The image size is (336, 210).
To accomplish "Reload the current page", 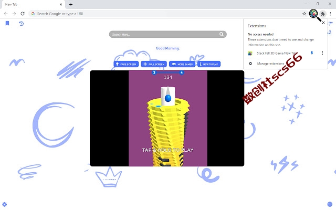I will point(23,14).
